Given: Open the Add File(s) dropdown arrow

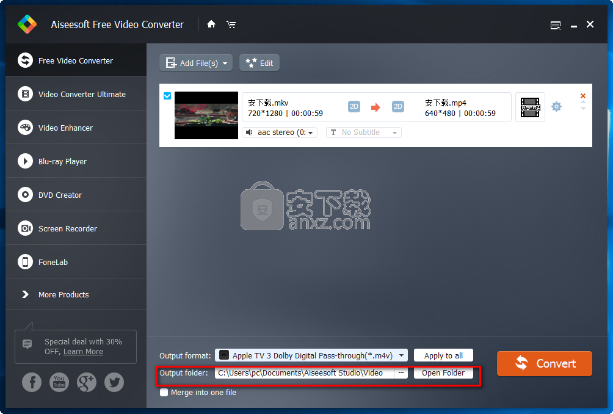Looking at the screenshot, I should [225, 64].
